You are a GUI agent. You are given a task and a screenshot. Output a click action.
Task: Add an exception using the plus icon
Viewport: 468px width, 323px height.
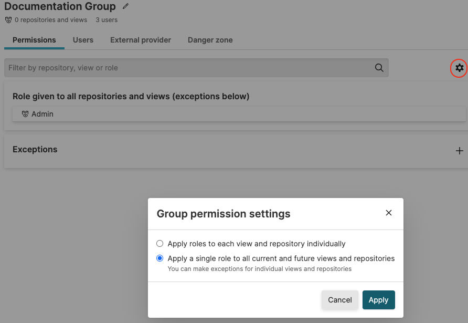[460, 151]
